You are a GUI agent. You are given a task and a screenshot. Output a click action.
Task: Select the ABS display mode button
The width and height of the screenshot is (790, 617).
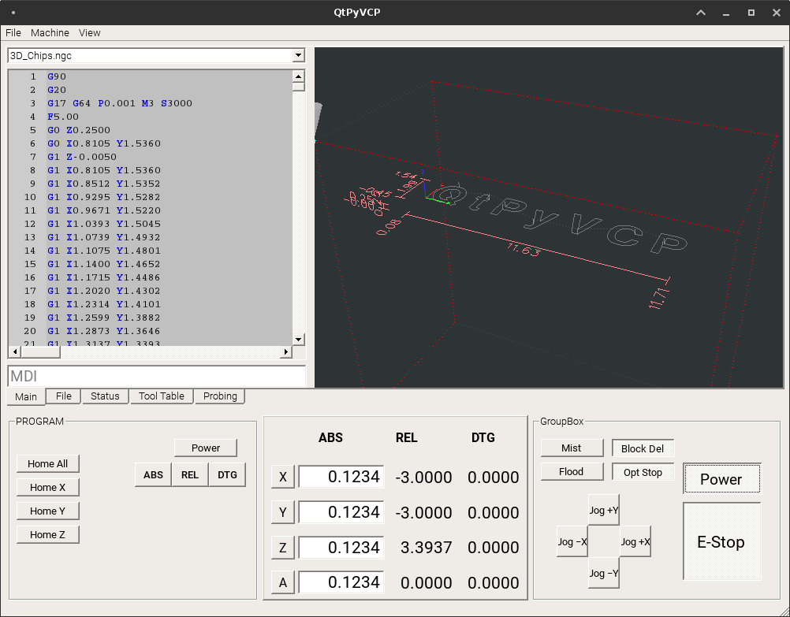153,475
